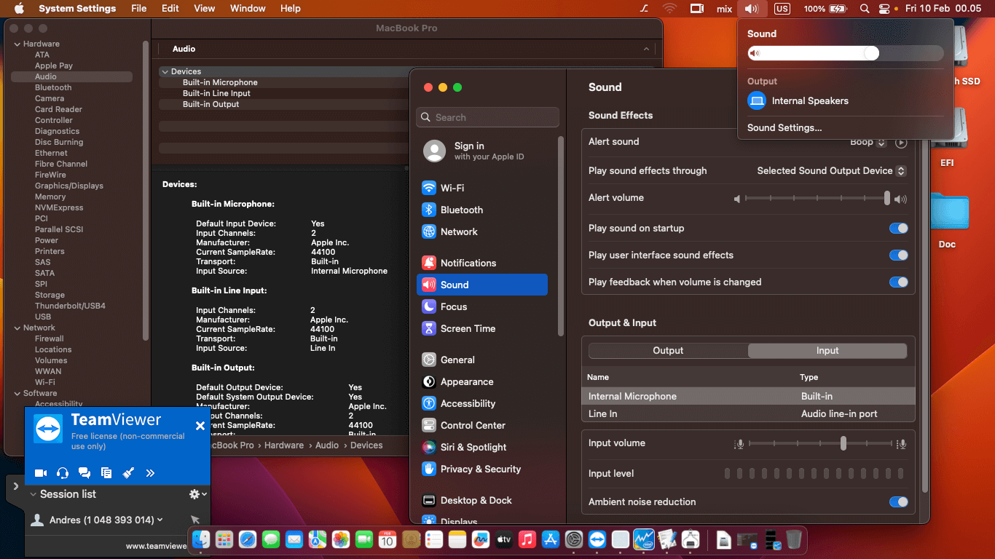The width and height of the screenshot is (995, 559).
Task: Open Photos from the Dock
Action: click(341, 539)
